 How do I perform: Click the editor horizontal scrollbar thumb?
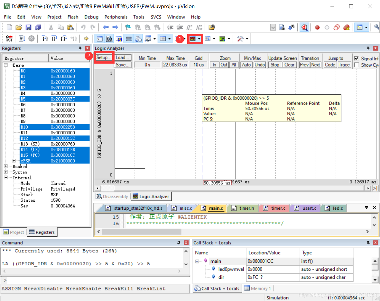click(x=142, y=232)
